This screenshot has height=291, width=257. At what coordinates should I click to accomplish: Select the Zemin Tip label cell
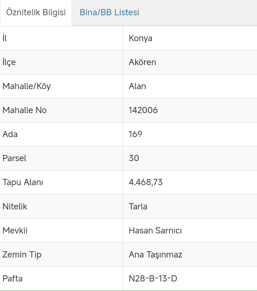click(x=22, y=254)
